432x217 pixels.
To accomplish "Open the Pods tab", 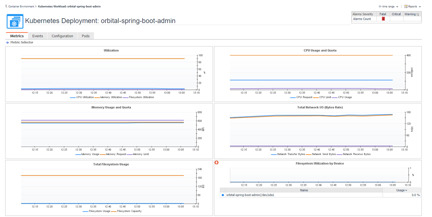I will (86, 36).
